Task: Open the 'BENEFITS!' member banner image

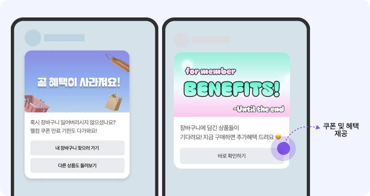Action: click(232, 85)
